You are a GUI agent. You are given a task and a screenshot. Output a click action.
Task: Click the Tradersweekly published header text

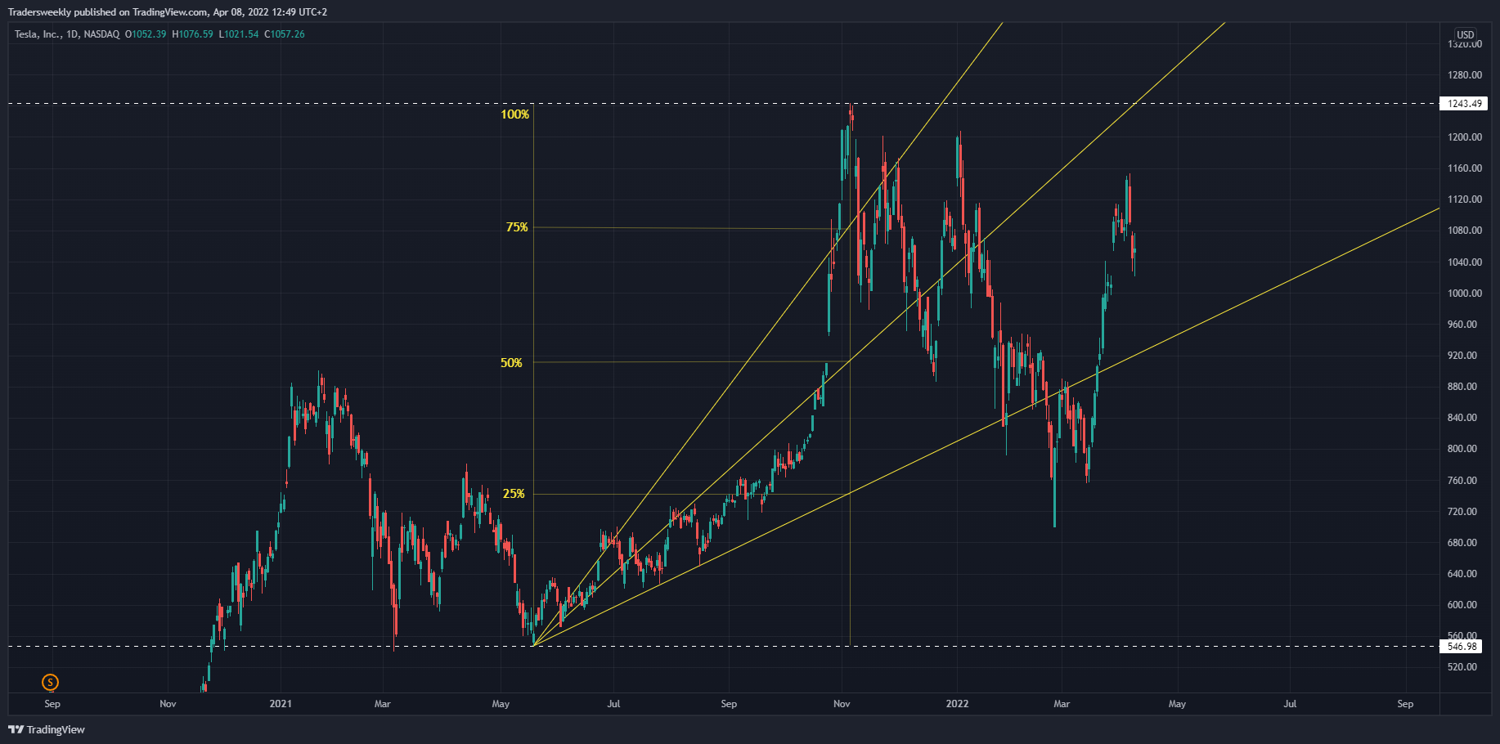click(x=168, y=12)
